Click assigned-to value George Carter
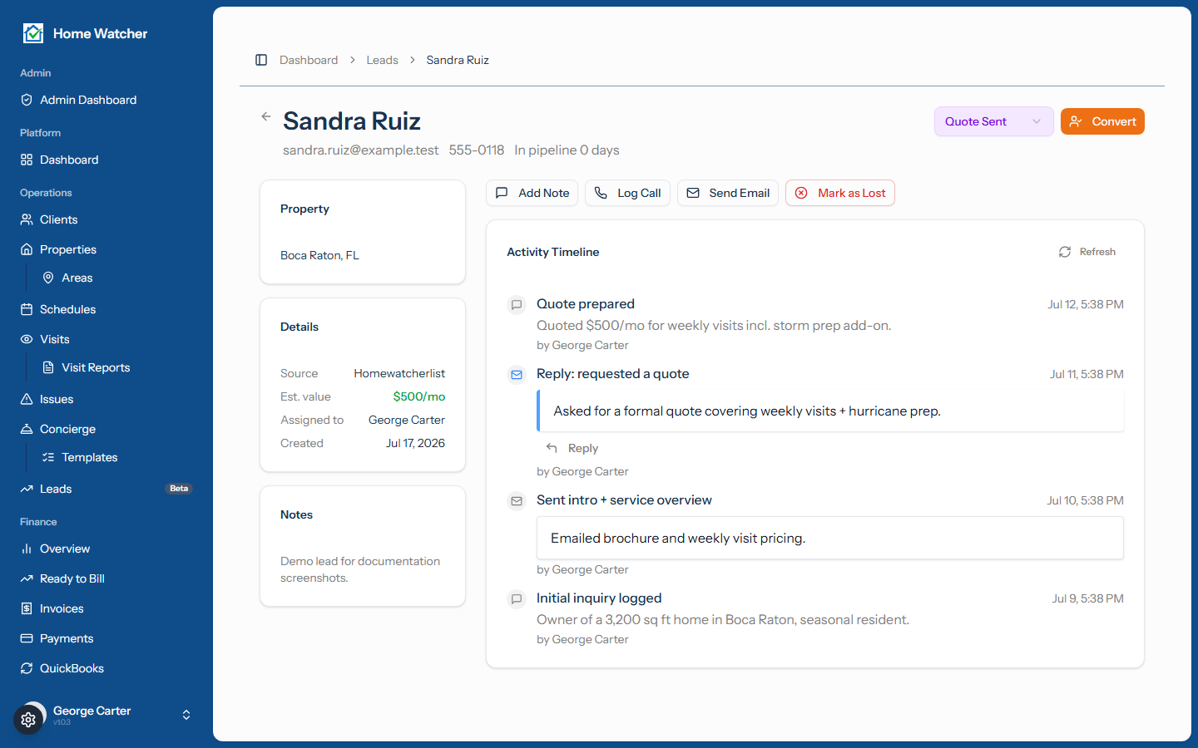This screenshot has width=1198, height=748. click(x=407, y=420)
